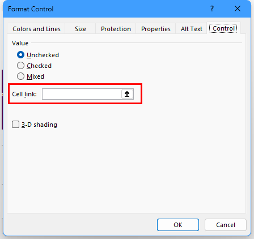
Task: Select the Control tab
Action: click(x=223, y=28)
